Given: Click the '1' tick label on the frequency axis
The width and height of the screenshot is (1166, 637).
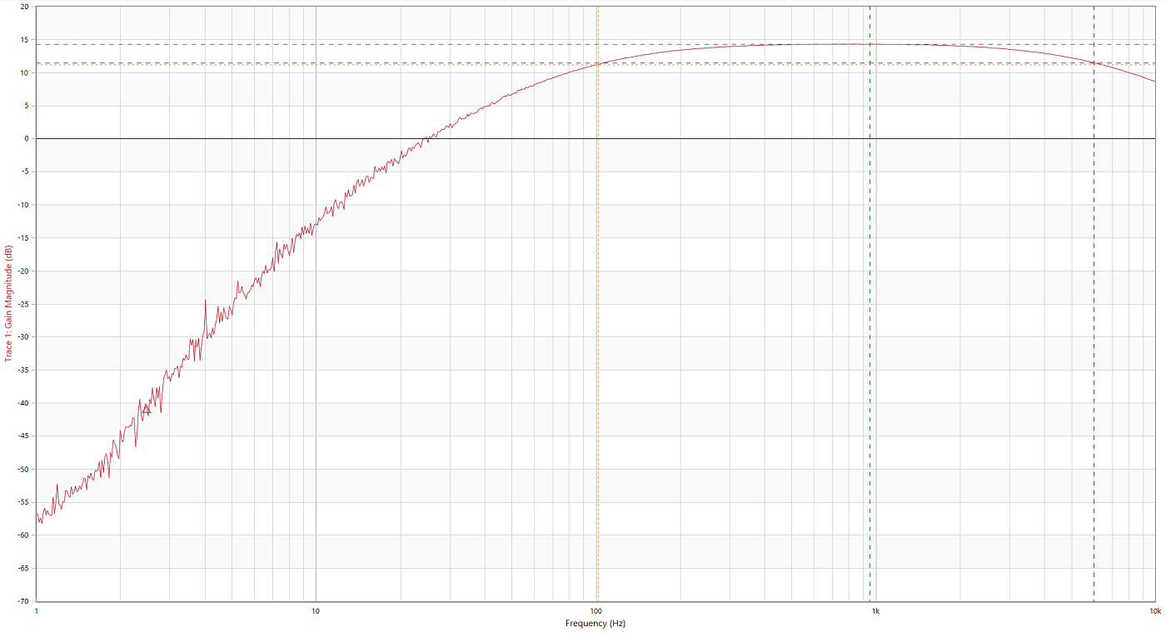Looking at the screenshot, I should [37, 610].
